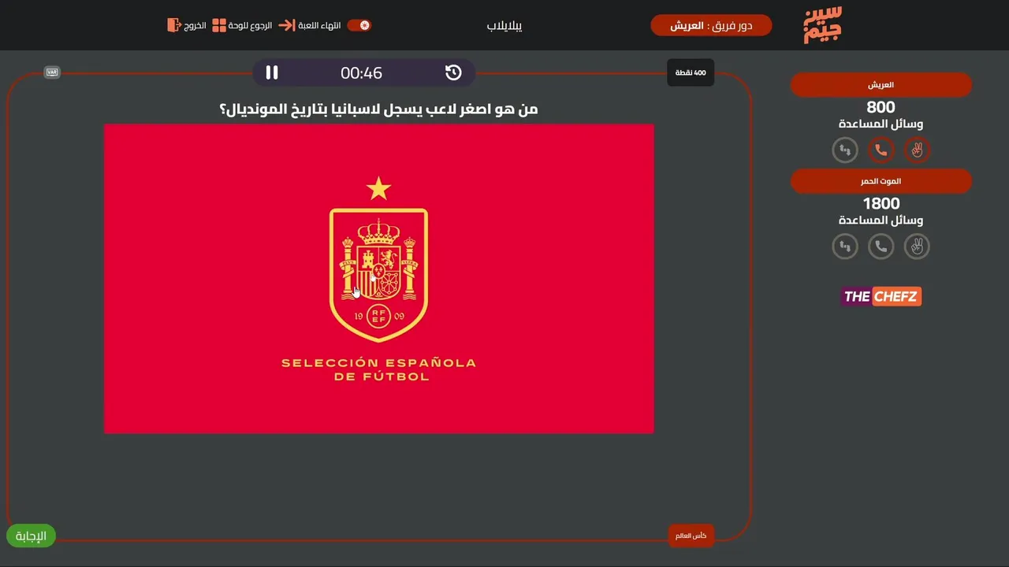Reset the timer with the rewind clock icon
The image size is (1009, 567).
453,72
